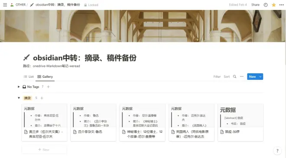This screenshot has width=286, height=158.
Task: Add item to No Tags group
Action: pos(49,87)
